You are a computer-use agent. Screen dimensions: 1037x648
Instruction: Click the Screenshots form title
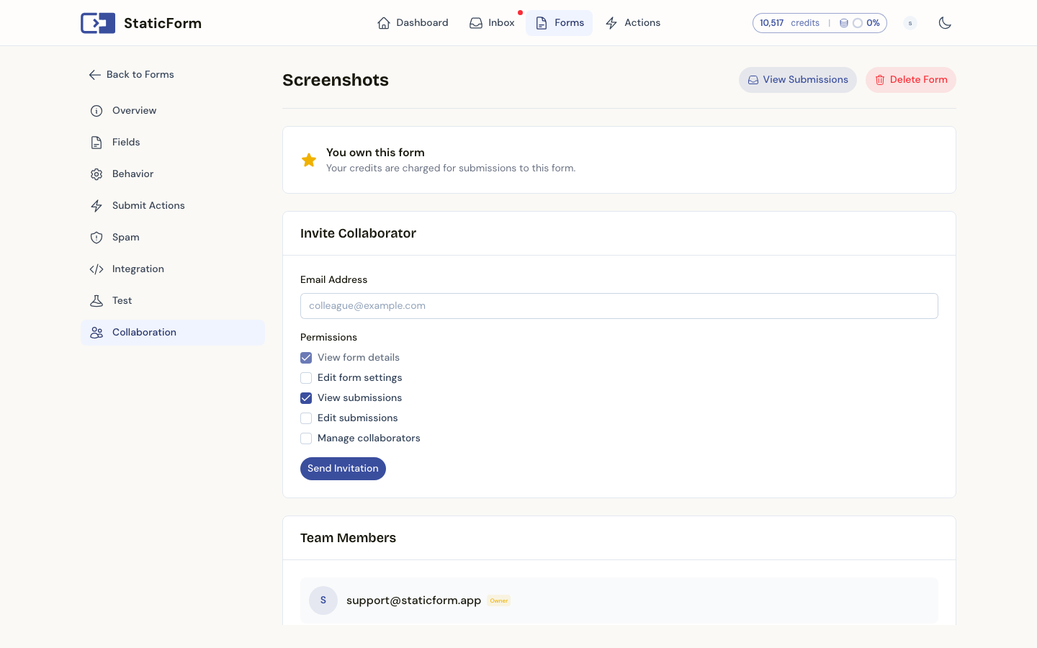[x=336, y=80]
